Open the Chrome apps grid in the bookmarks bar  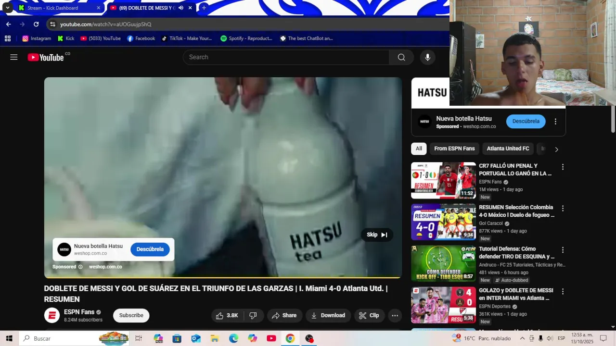8,38
